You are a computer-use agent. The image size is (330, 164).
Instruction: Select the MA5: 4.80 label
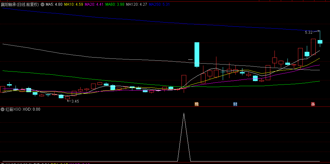coord(54,4)
